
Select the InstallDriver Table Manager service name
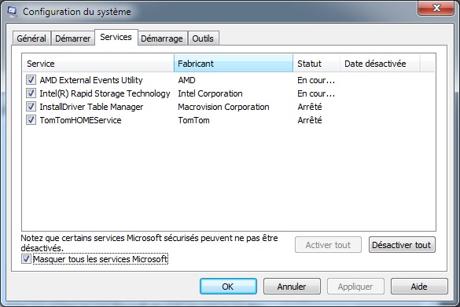[91, 107]
